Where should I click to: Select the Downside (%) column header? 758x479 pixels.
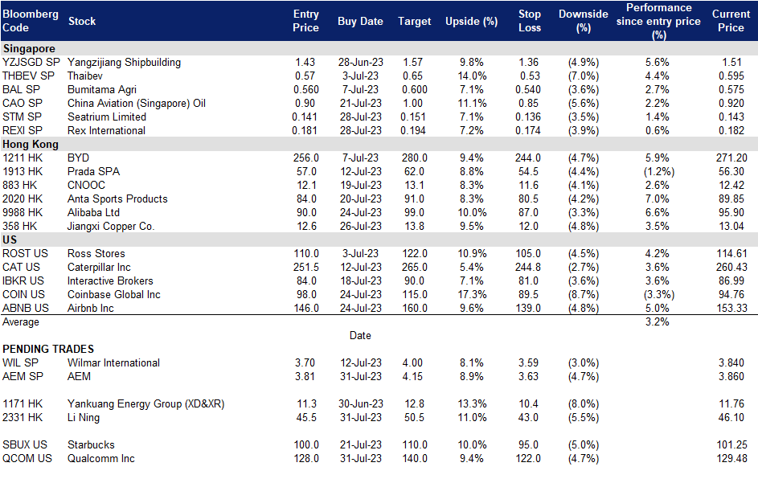584,21
